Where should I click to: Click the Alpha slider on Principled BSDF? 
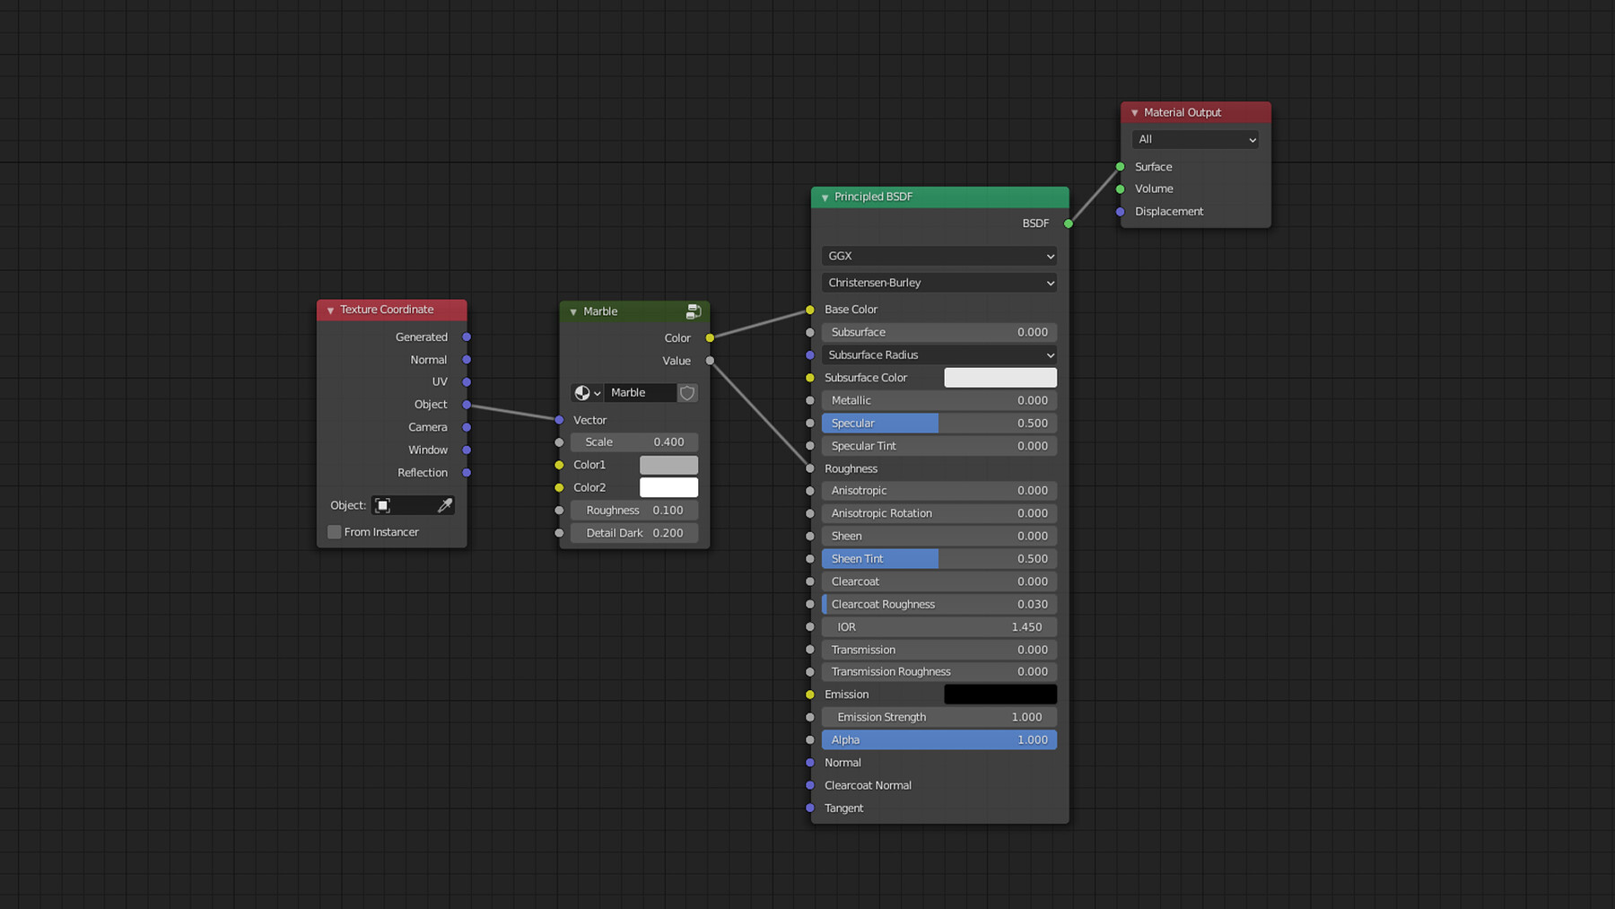pyautogui.click(x=938, y=739)
